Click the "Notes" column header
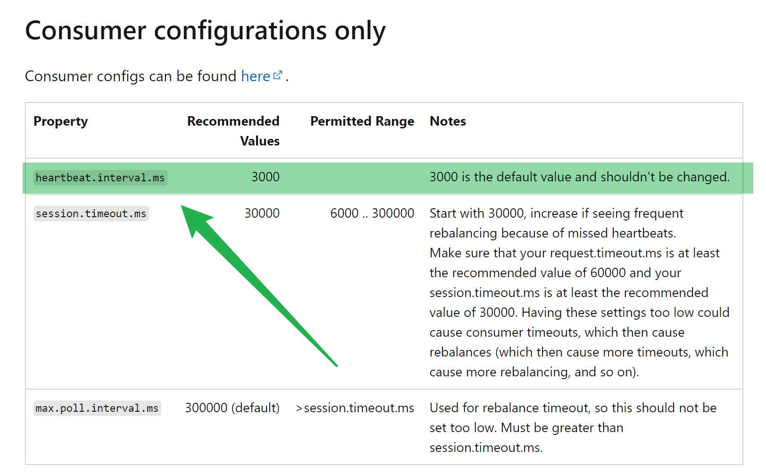766x476 pixels. click(448, 121)
